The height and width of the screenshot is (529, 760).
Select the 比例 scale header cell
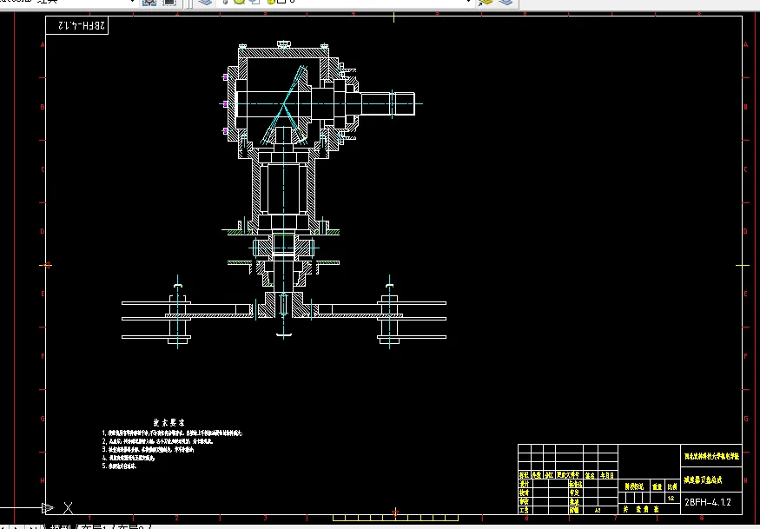[x=672, y=486]
